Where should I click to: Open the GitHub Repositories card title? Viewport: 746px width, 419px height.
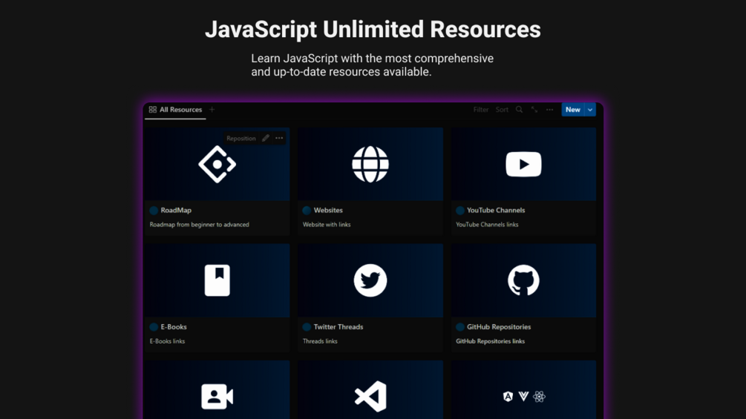[x=499, y=327]
